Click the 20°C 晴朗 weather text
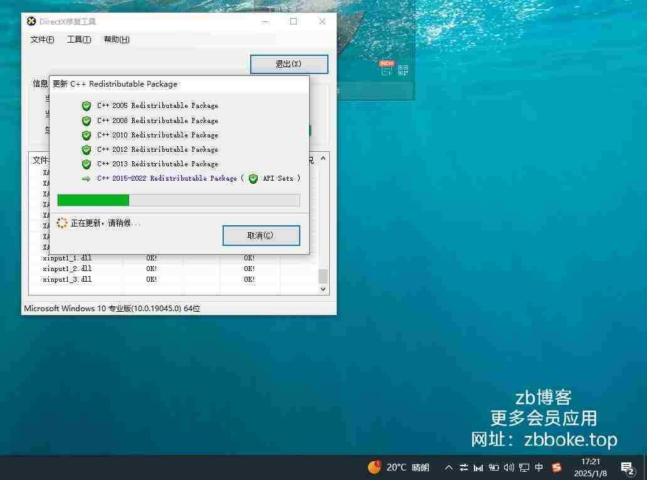 408,467
